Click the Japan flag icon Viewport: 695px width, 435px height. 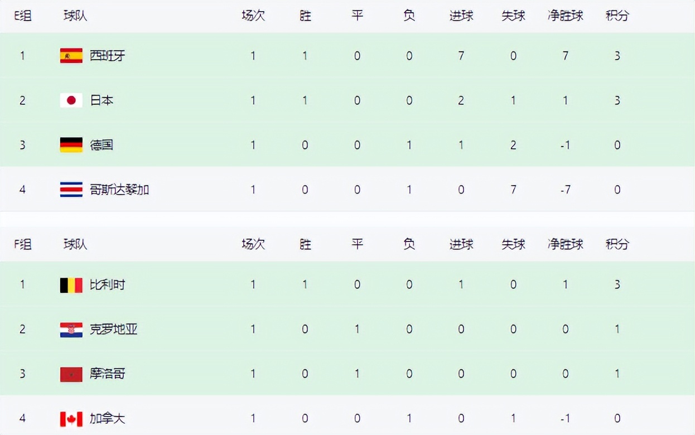71,100
